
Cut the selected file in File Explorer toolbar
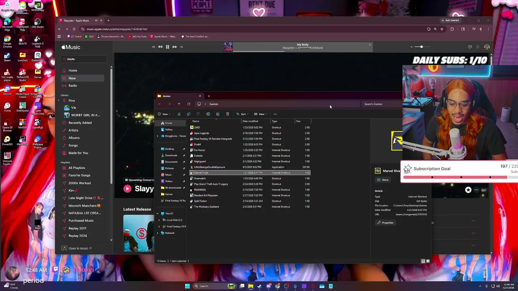tap(179, 114)
